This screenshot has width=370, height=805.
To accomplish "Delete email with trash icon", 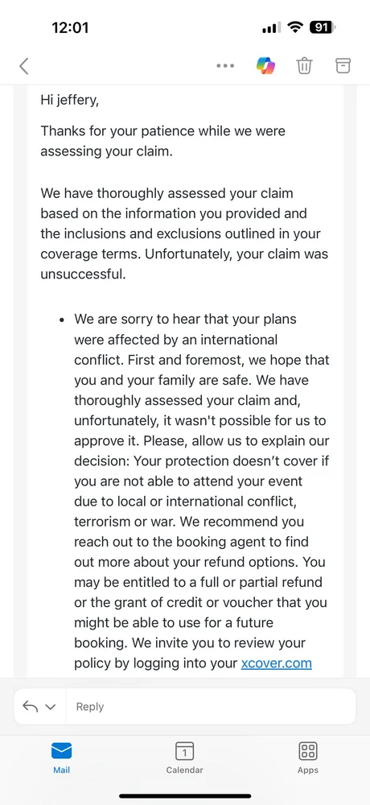I will [x=304, y=66].
